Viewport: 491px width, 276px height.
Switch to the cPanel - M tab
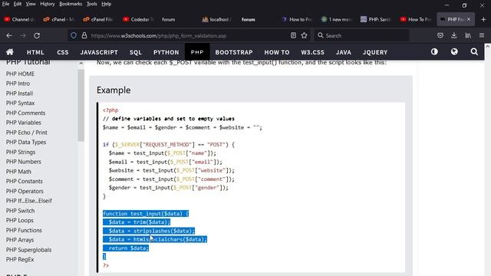coord(58,19)
